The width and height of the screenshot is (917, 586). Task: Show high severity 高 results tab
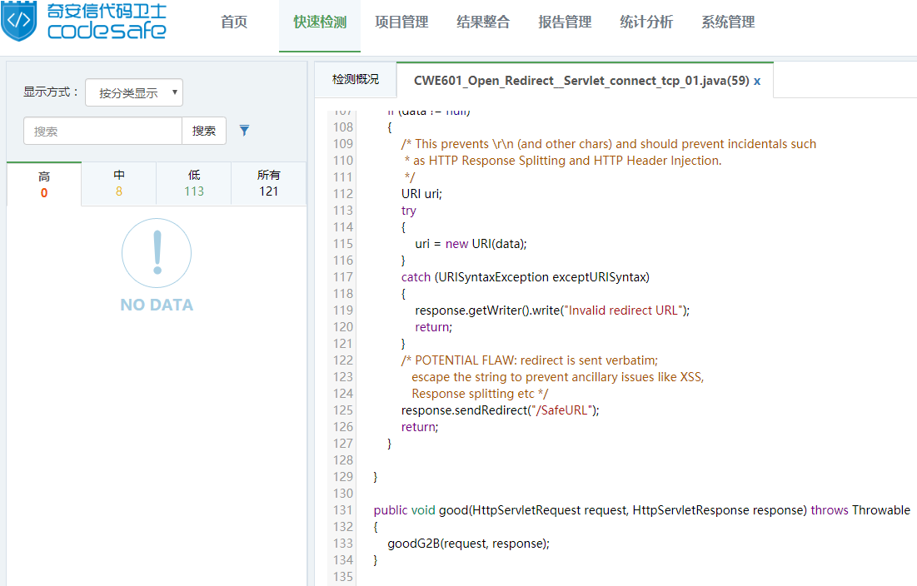(44, 184)
